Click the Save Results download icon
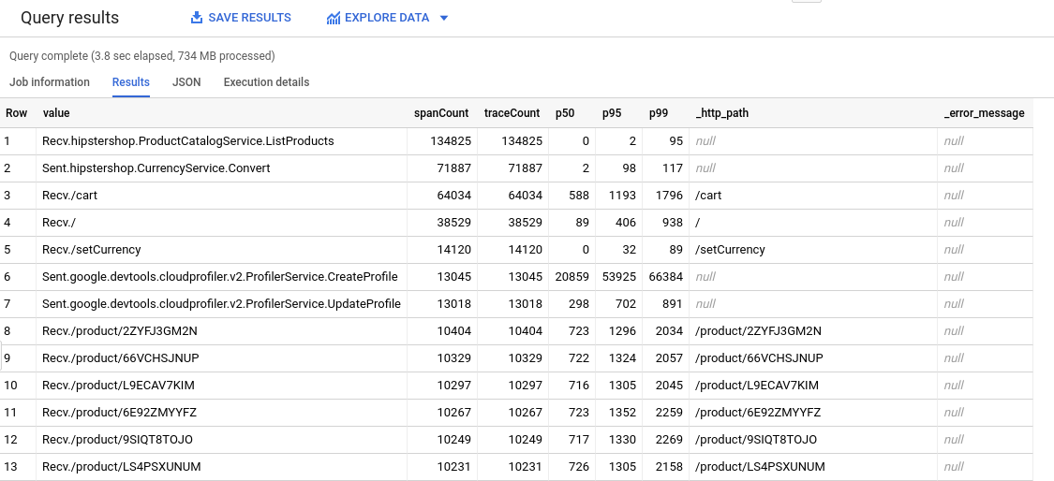This screenshot has width=1054, height=481. (x=197, y=18)
